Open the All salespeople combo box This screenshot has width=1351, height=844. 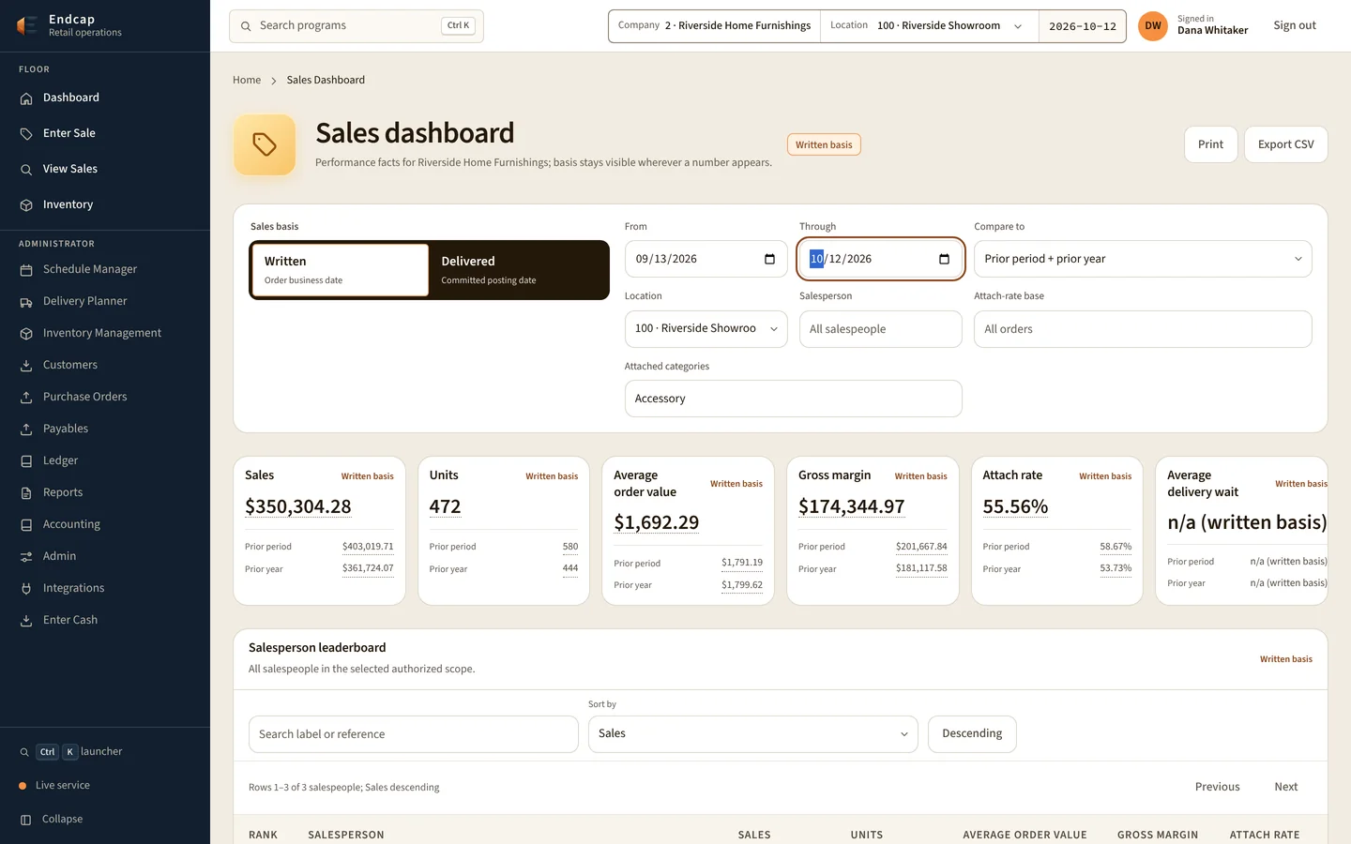(881, 329)
